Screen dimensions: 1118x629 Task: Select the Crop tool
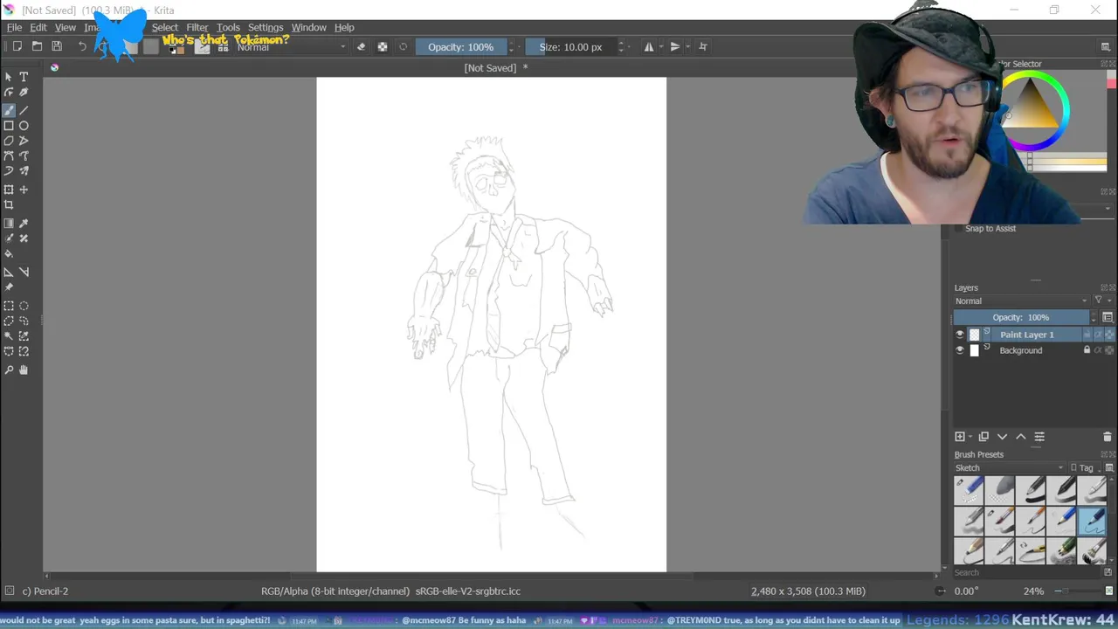pyautogui.click(x=9, y=205)
